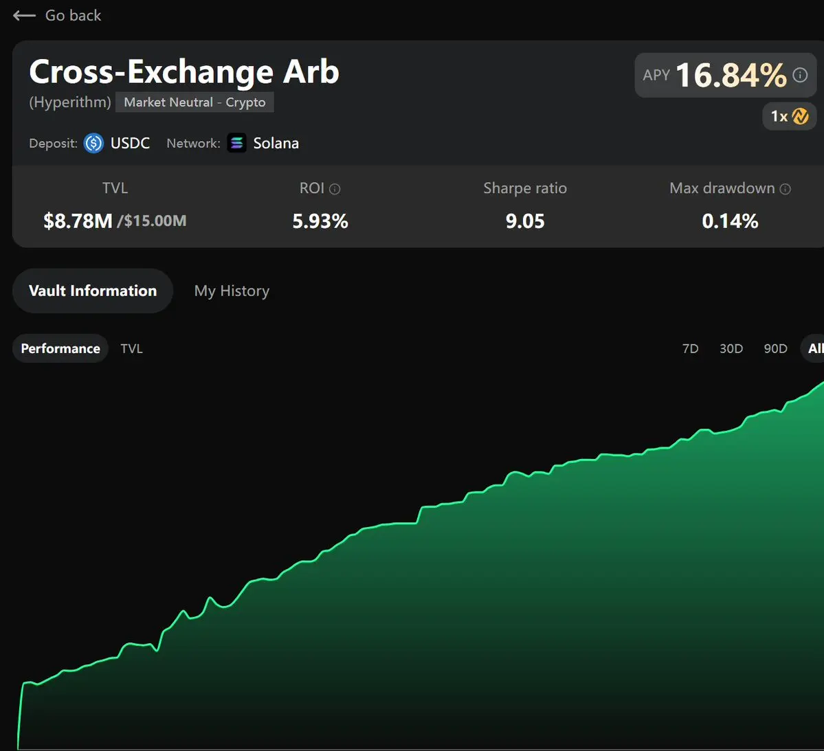Click the Market Neutral - Crypto tag

coord(194,102)
